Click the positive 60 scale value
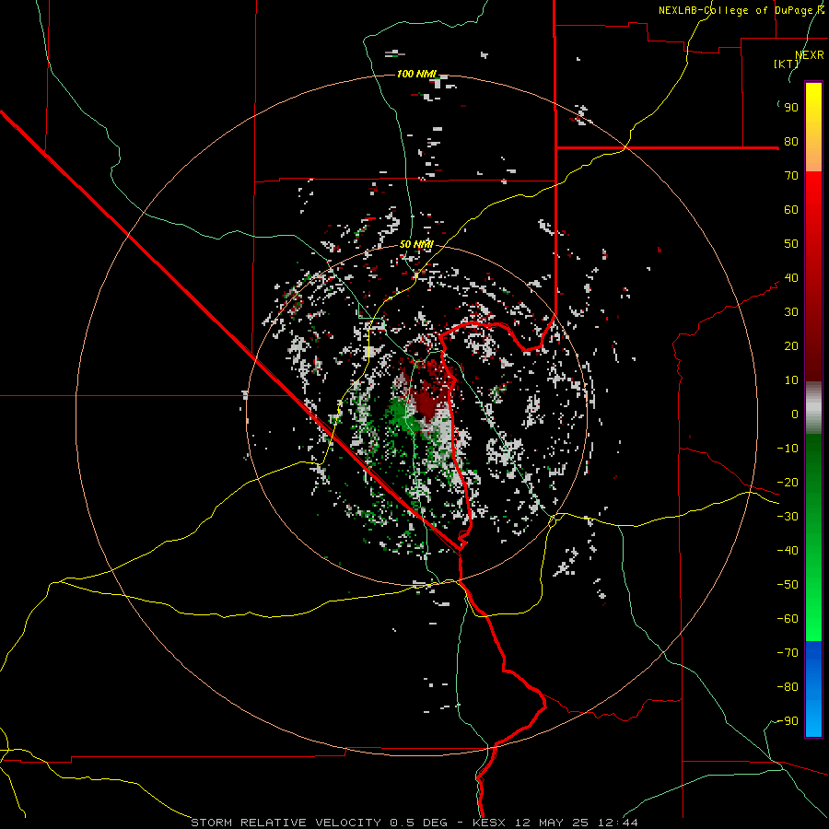This screenshot has height=829, width=829. click(791, 209)
